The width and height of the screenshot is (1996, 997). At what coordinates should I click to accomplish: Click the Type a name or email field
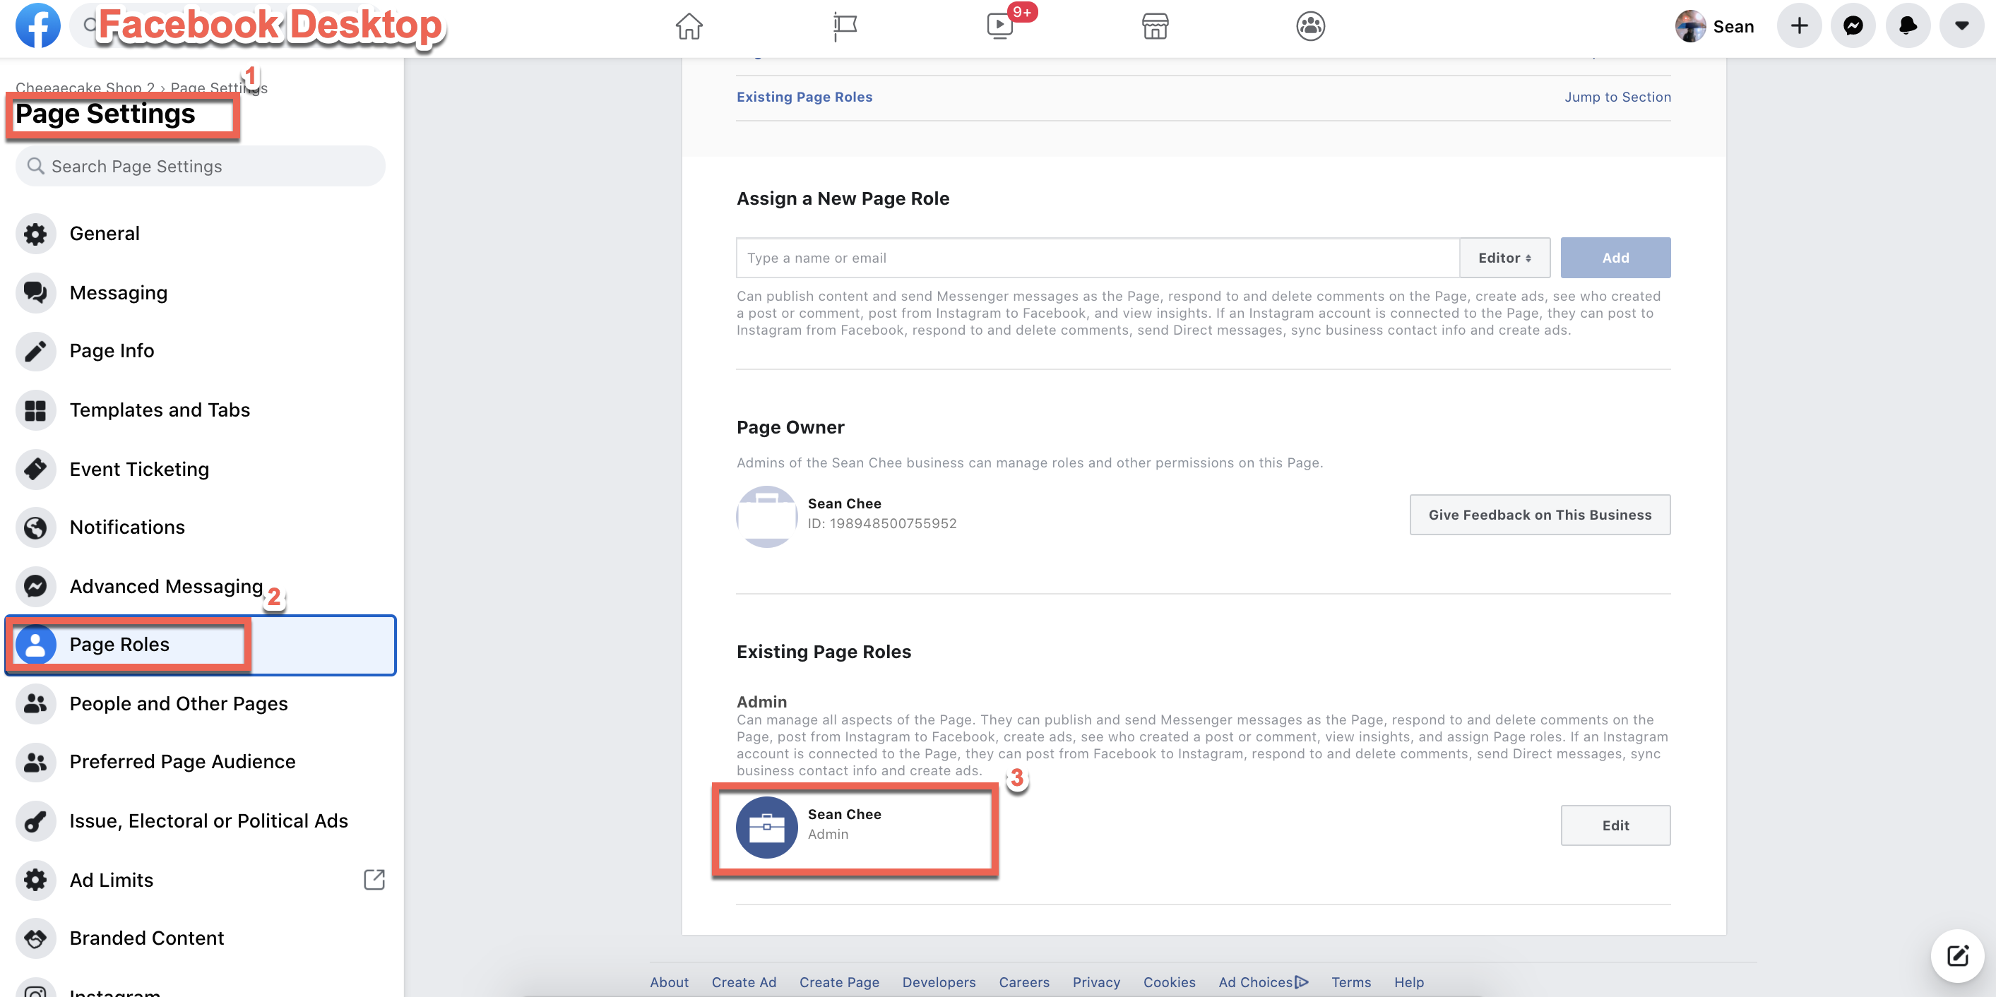click(1007, 257)
